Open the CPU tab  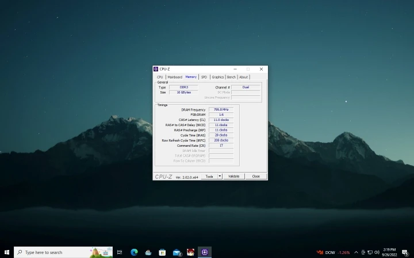pos(160,77)
